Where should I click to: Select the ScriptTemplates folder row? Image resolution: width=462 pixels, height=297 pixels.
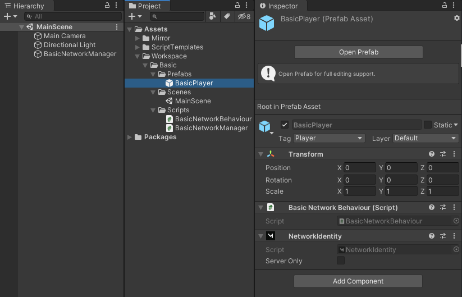pyautogui.click(x=189, y=47)
